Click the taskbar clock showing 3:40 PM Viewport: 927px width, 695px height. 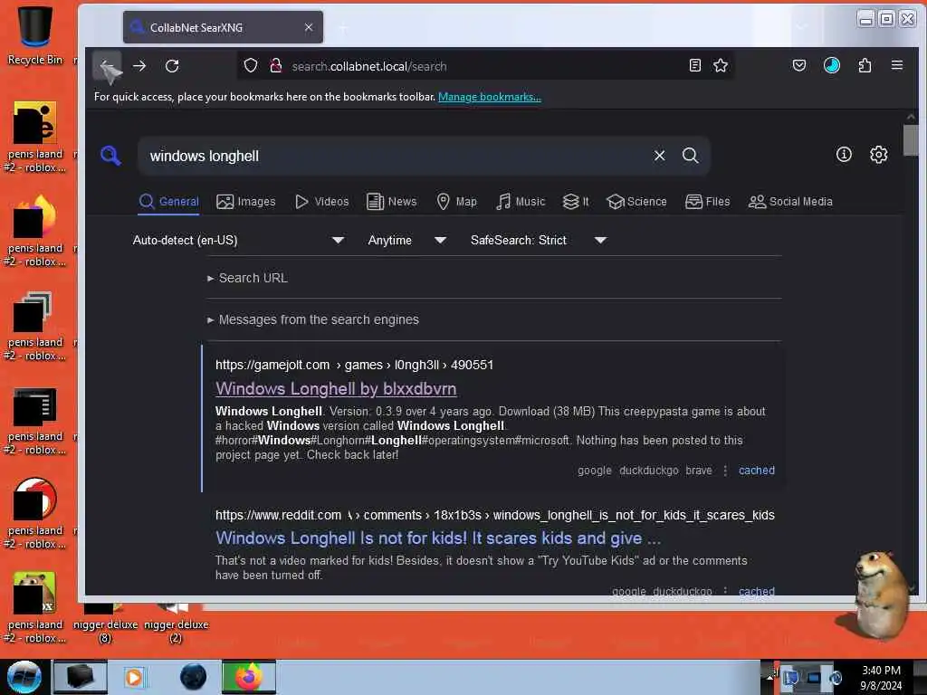tap(881, 677)
